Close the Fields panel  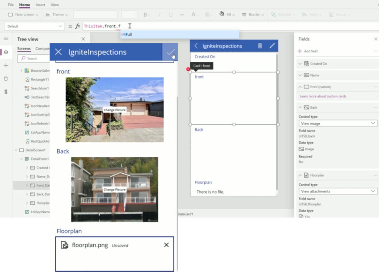pos(376,39)
